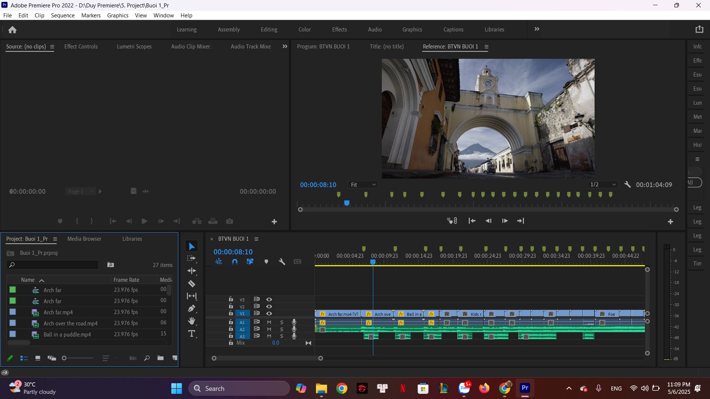Click the Add Marker icon in timeline
The height and width of the screenshot is (399, 710).
tap(266, 261)
